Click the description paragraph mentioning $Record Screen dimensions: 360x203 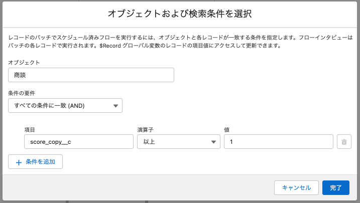tap(180, 42)
